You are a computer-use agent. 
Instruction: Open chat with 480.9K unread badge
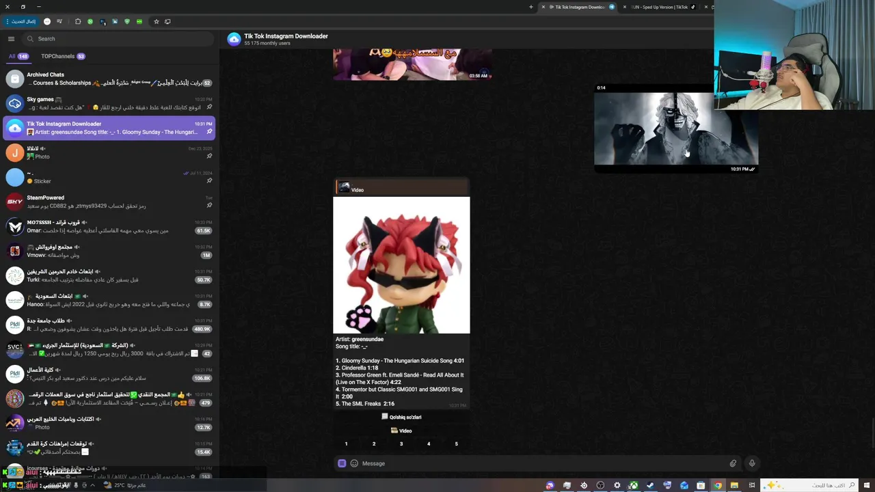tap(109, 325)
